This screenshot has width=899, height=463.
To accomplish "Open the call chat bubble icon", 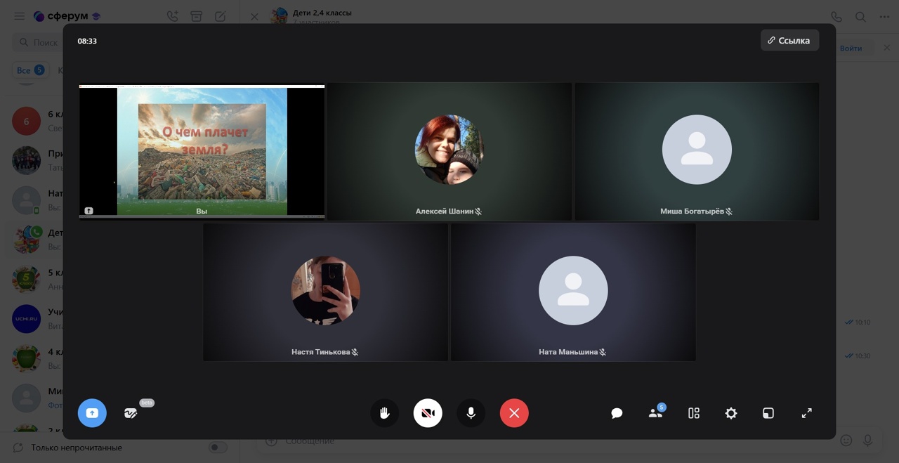I will coord(617,413).
